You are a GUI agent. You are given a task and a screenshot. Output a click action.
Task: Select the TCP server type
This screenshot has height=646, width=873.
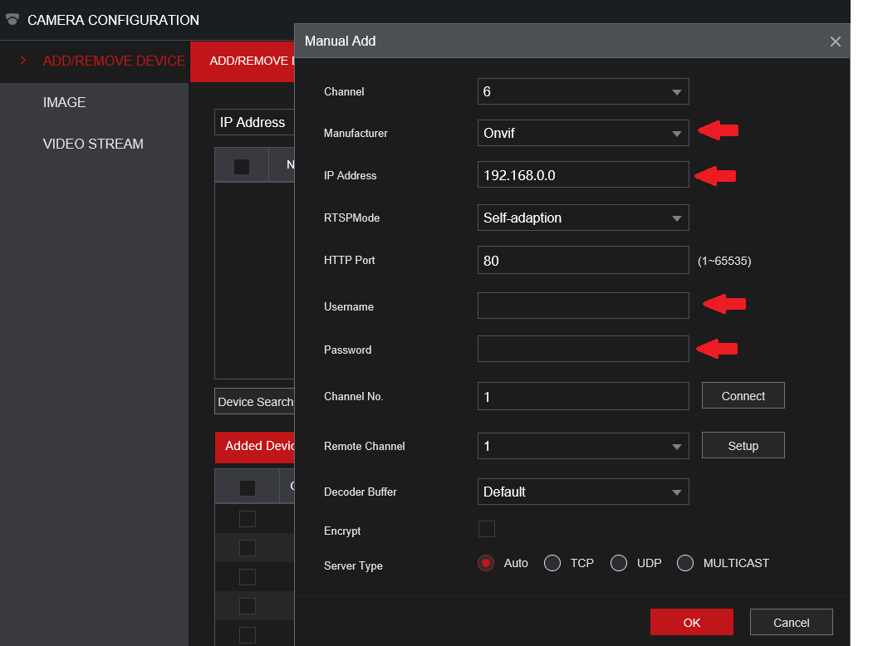click(552, 563)
